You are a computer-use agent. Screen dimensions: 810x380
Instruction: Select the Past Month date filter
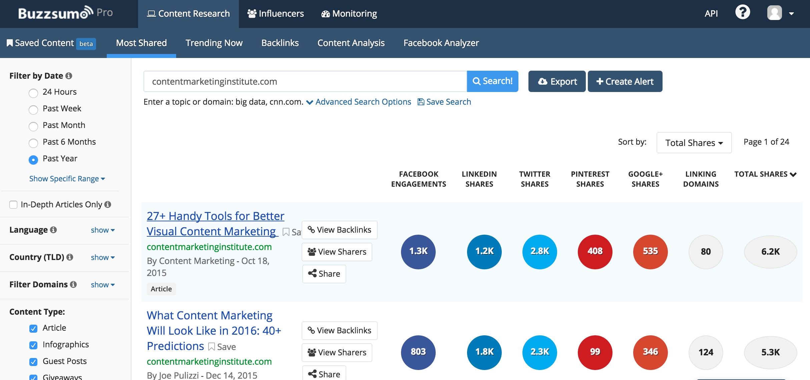(33, 126)
